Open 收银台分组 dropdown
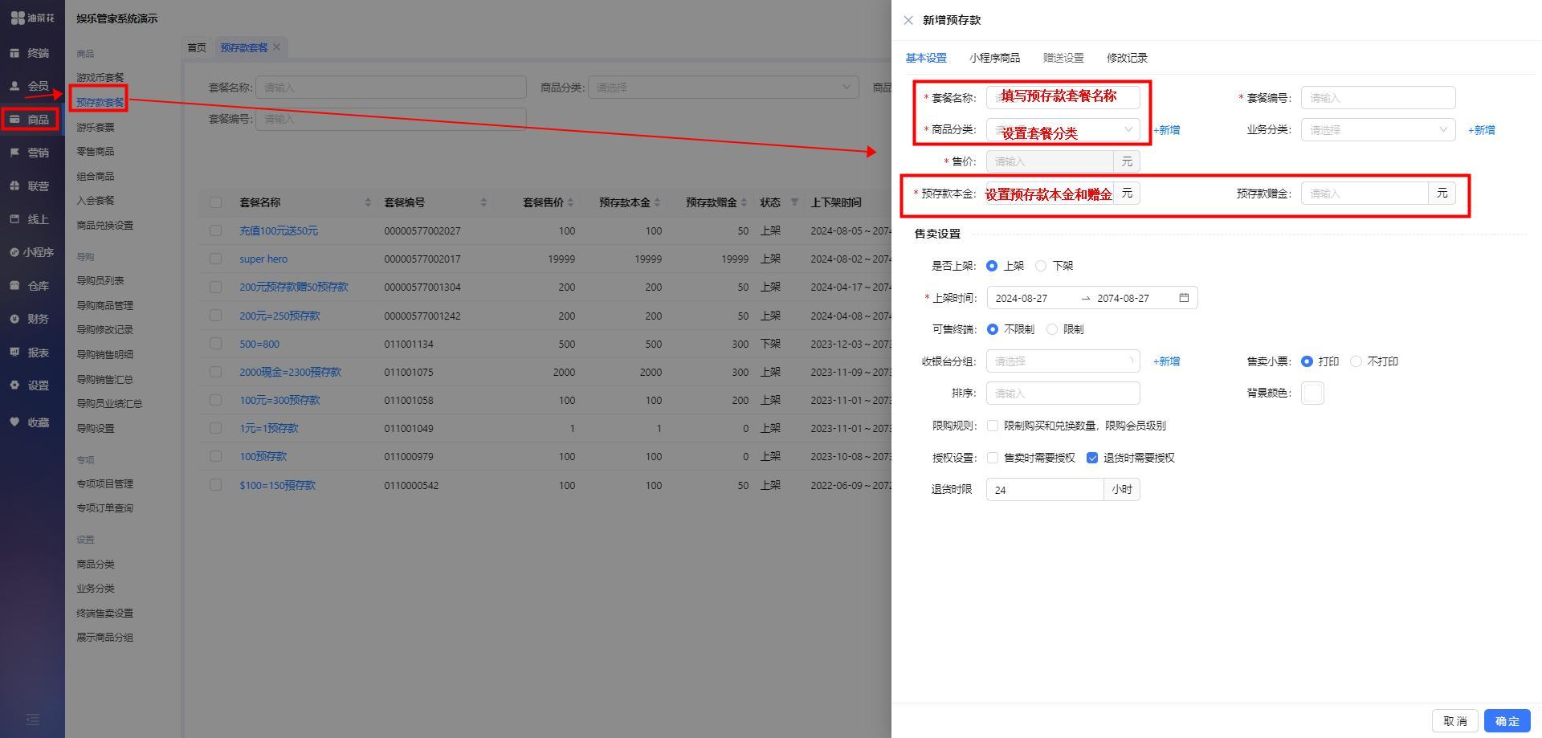 point(1063,361)
